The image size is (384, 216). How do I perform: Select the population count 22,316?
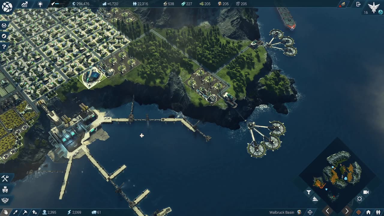(x=142, y=4)
